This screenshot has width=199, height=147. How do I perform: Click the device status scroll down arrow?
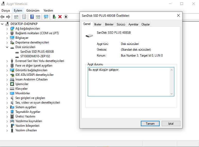pyautogui.click(x=172, y=94)
